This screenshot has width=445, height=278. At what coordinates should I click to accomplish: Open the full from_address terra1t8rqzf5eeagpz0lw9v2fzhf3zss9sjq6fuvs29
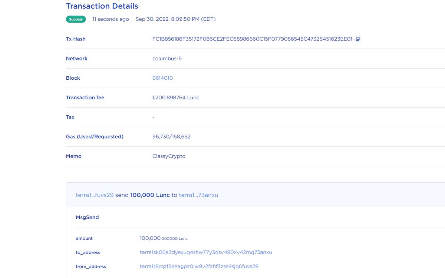pos(199,267)
